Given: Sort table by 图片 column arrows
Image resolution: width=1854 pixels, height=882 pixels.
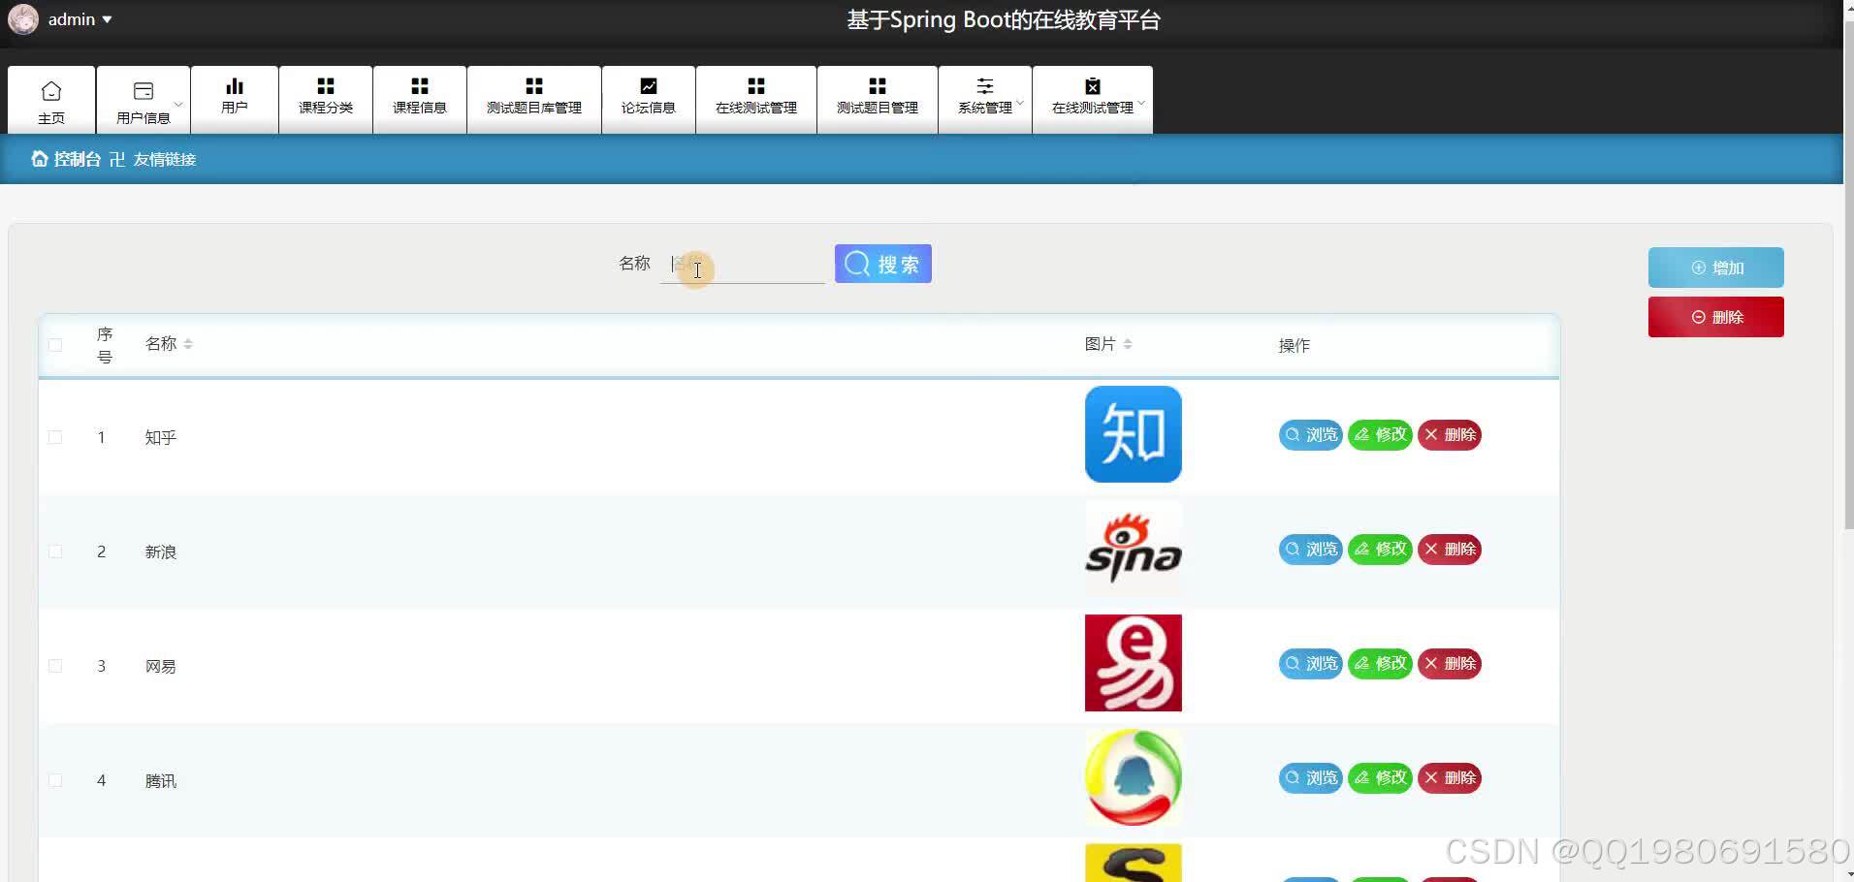Looking at the screenshot, I should 1128,344.
